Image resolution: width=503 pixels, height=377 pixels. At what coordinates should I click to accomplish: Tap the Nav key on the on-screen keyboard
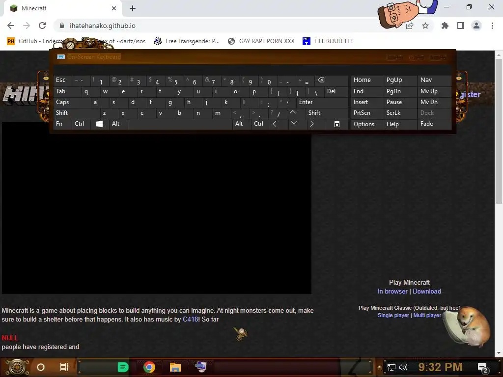tap(434, 80)
